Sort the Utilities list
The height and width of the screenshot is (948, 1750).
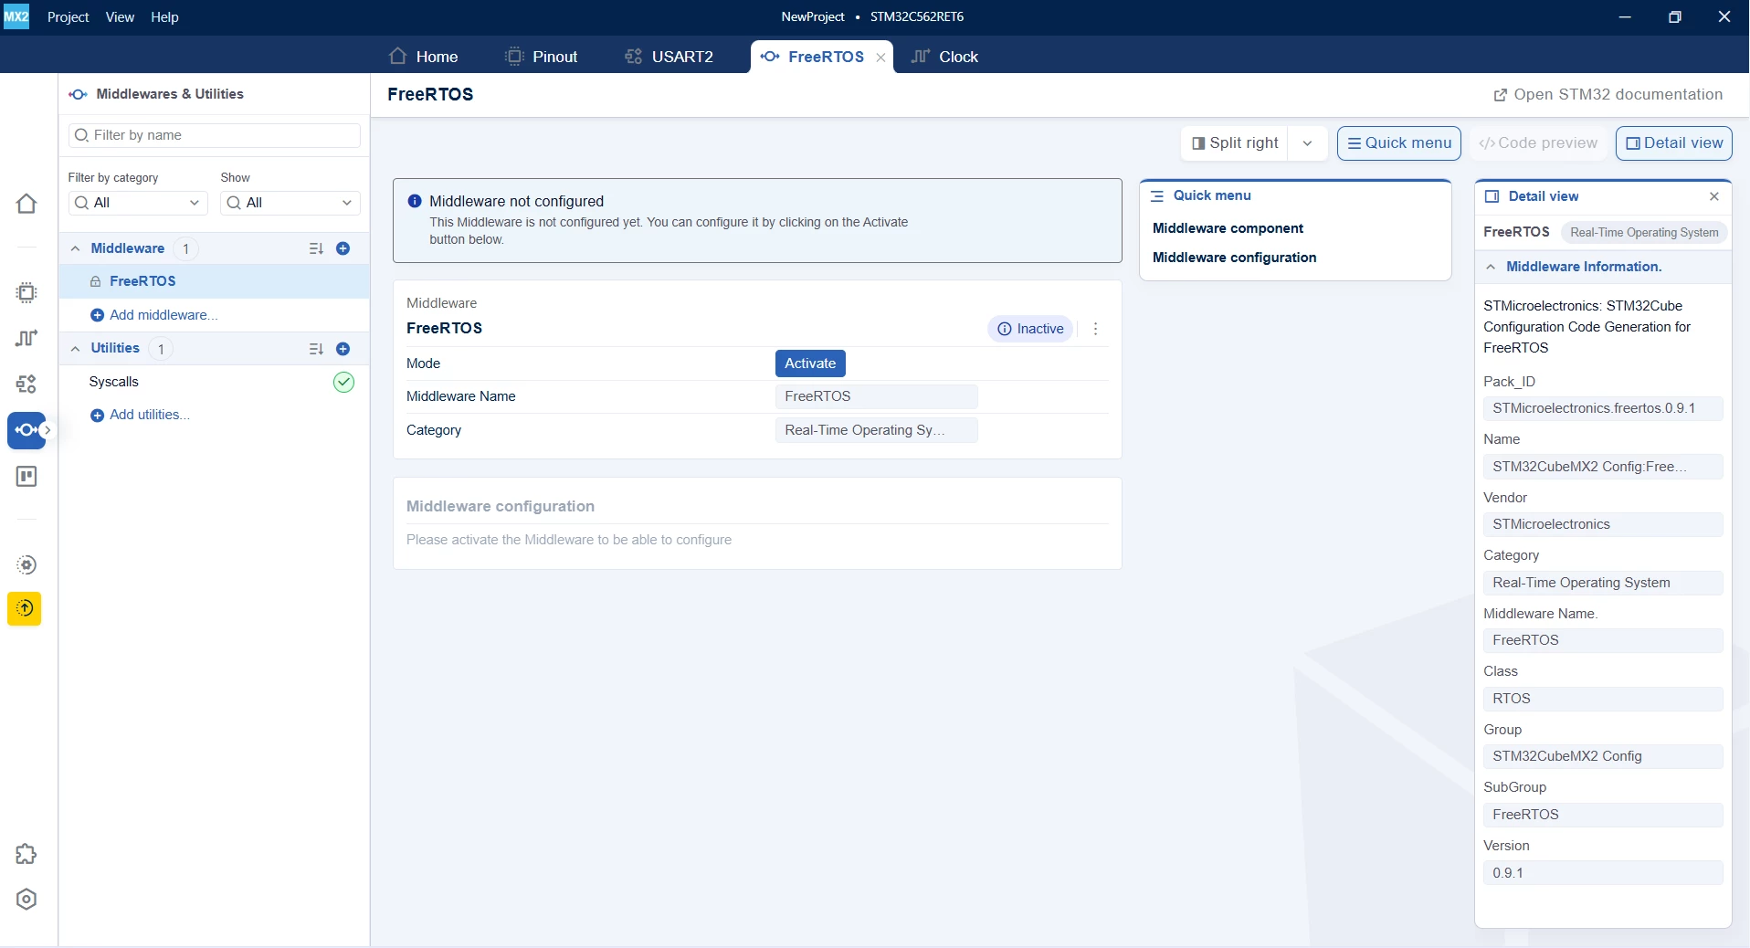pyautogui.click(x=316, y=349)
